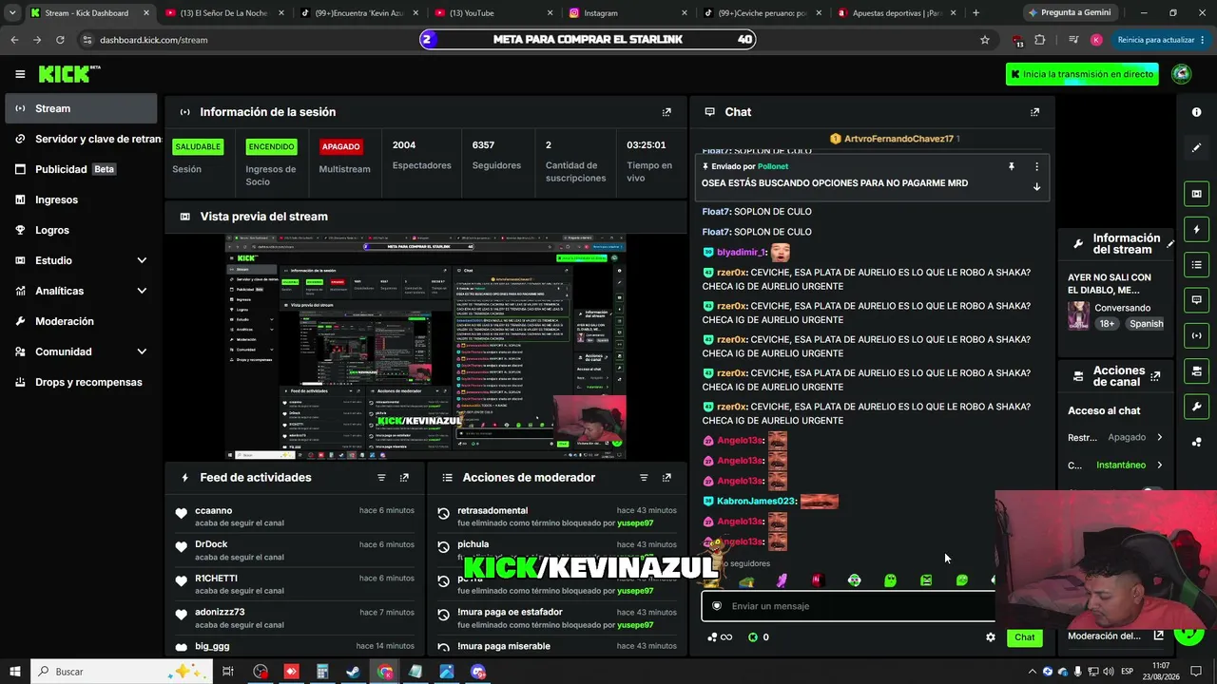The image size is (1217, 684).
Task: Open the chat mode option set to Instantáneo
Action: [x=1115, y=465]
